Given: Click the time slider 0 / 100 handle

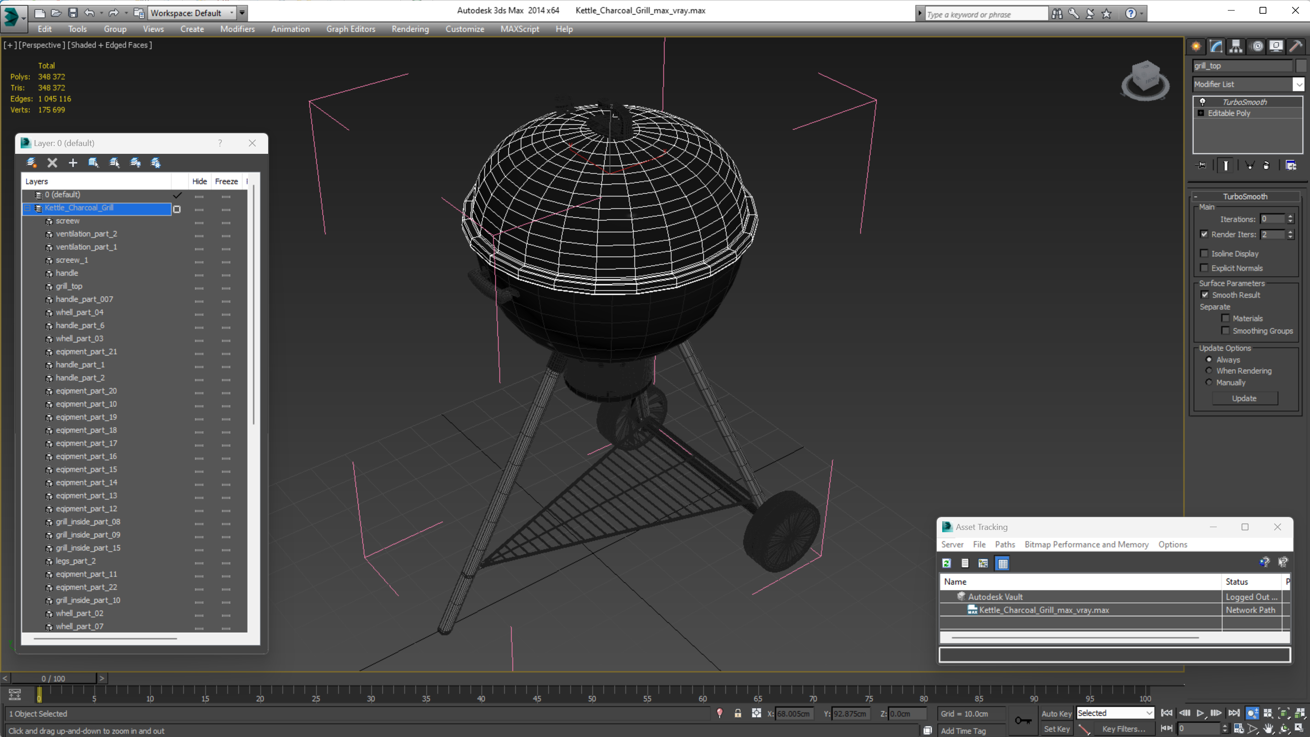Looking at the screenshot, I should [53, 678].
